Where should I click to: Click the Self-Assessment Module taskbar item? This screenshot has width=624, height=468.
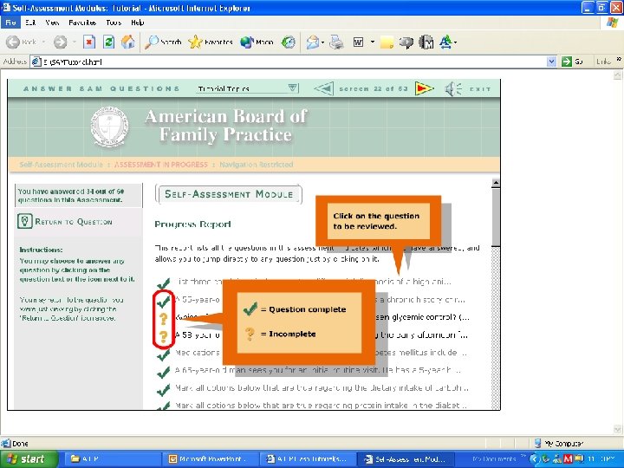405,458
